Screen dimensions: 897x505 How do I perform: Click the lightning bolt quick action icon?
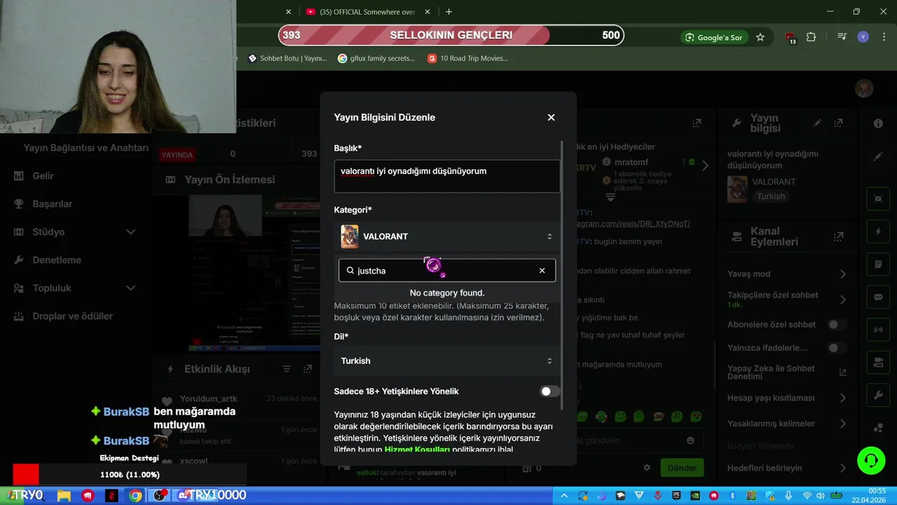click(x=878, y=231)
